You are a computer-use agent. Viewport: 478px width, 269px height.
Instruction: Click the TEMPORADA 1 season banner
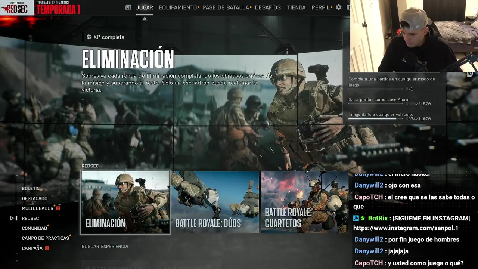coord(58,10)
